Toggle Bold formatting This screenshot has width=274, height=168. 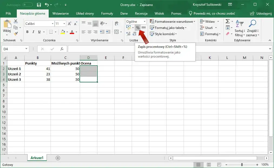pos(27,32)
